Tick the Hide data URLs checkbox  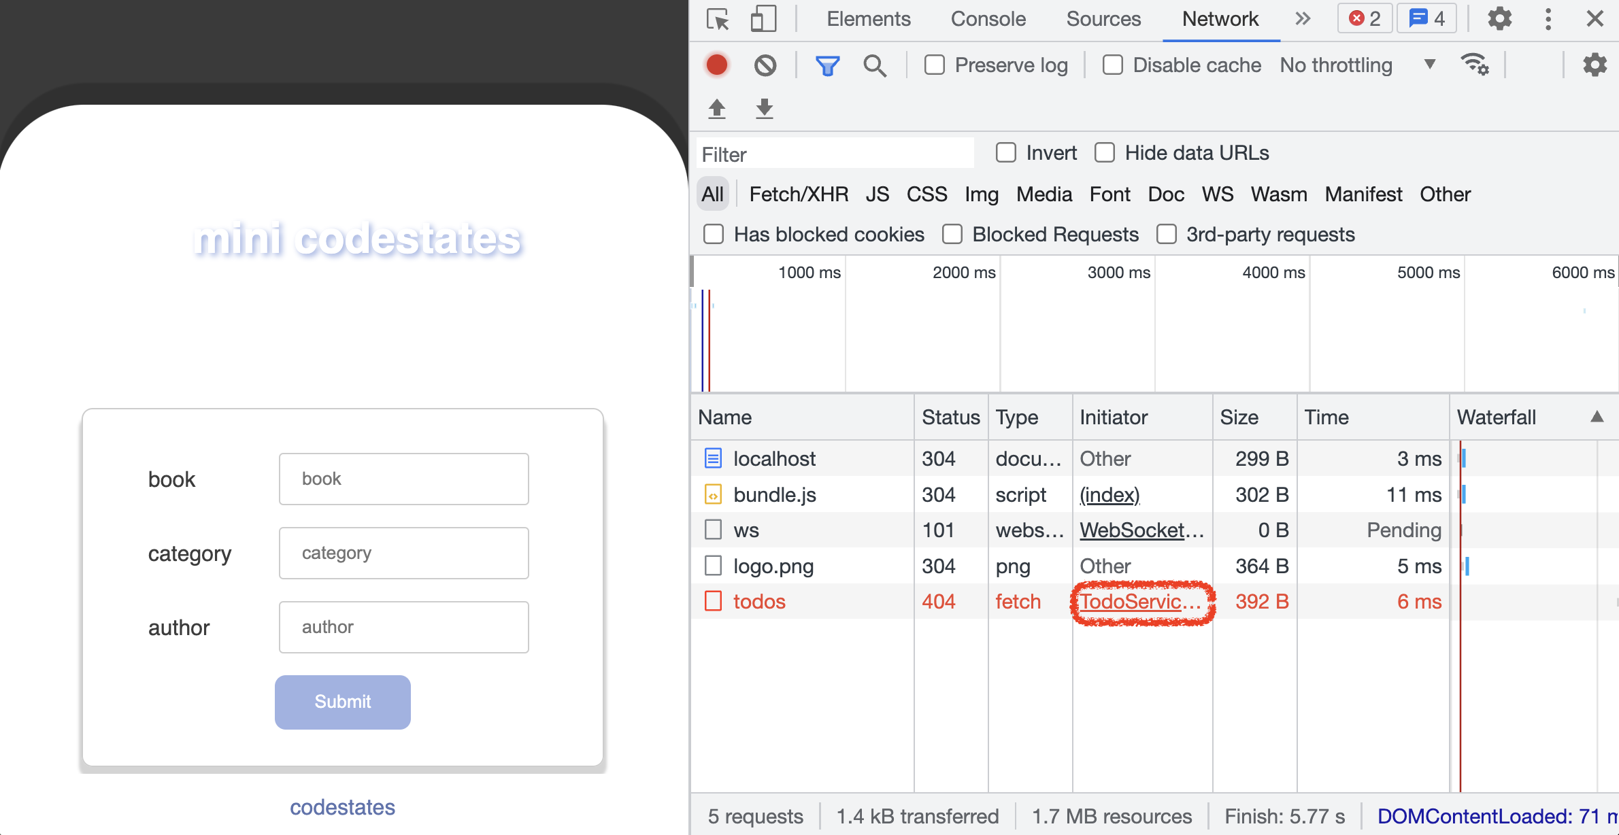(x=1105, y=153)
